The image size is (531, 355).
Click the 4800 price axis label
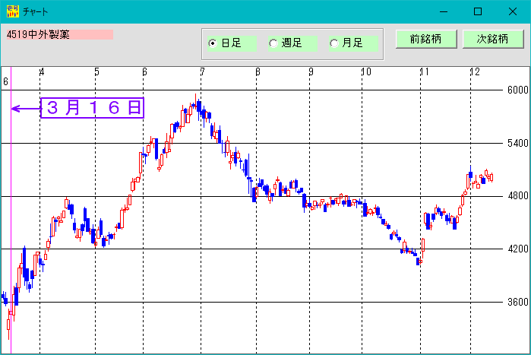tap(517, 196)
